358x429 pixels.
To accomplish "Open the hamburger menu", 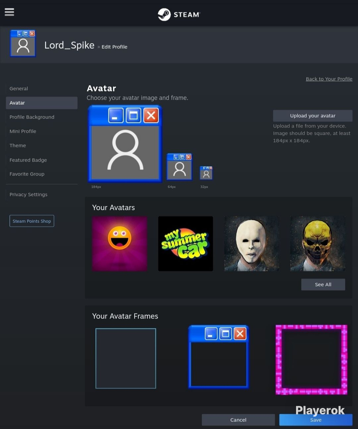I will pos(9,12).
